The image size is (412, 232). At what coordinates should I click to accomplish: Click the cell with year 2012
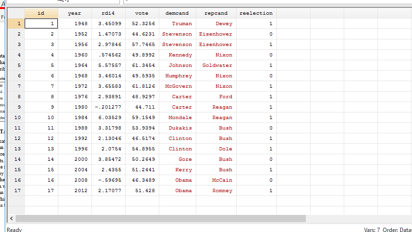coord(75,190)
